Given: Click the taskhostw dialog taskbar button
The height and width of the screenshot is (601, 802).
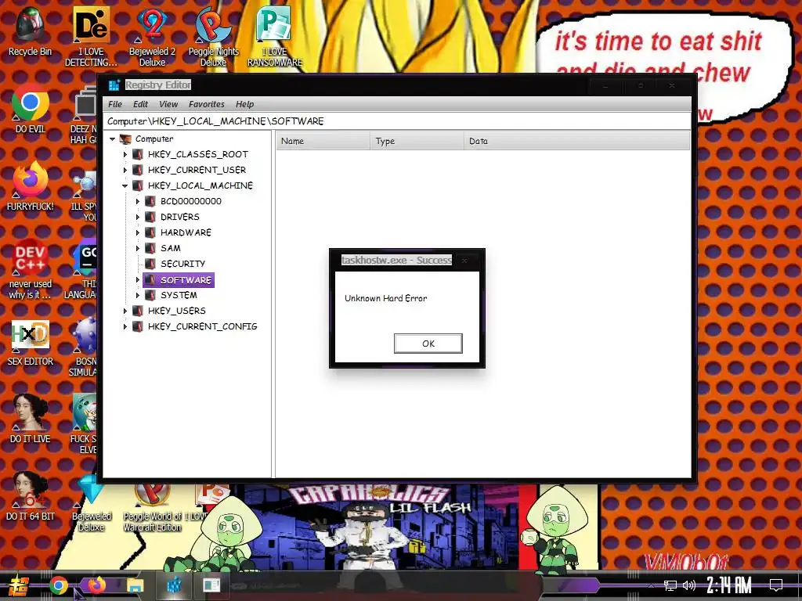Looking at the screenshot, I should tap(211, 585).
